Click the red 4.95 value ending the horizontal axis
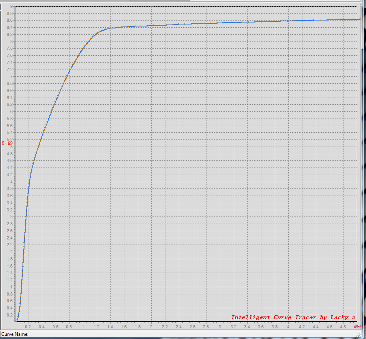This screenshot has width=366, height=339. point(357,327)
